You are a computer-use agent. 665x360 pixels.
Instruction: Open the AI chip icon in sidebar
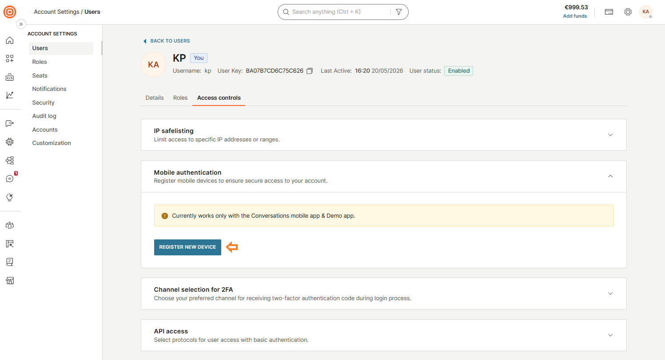point(10,142)
